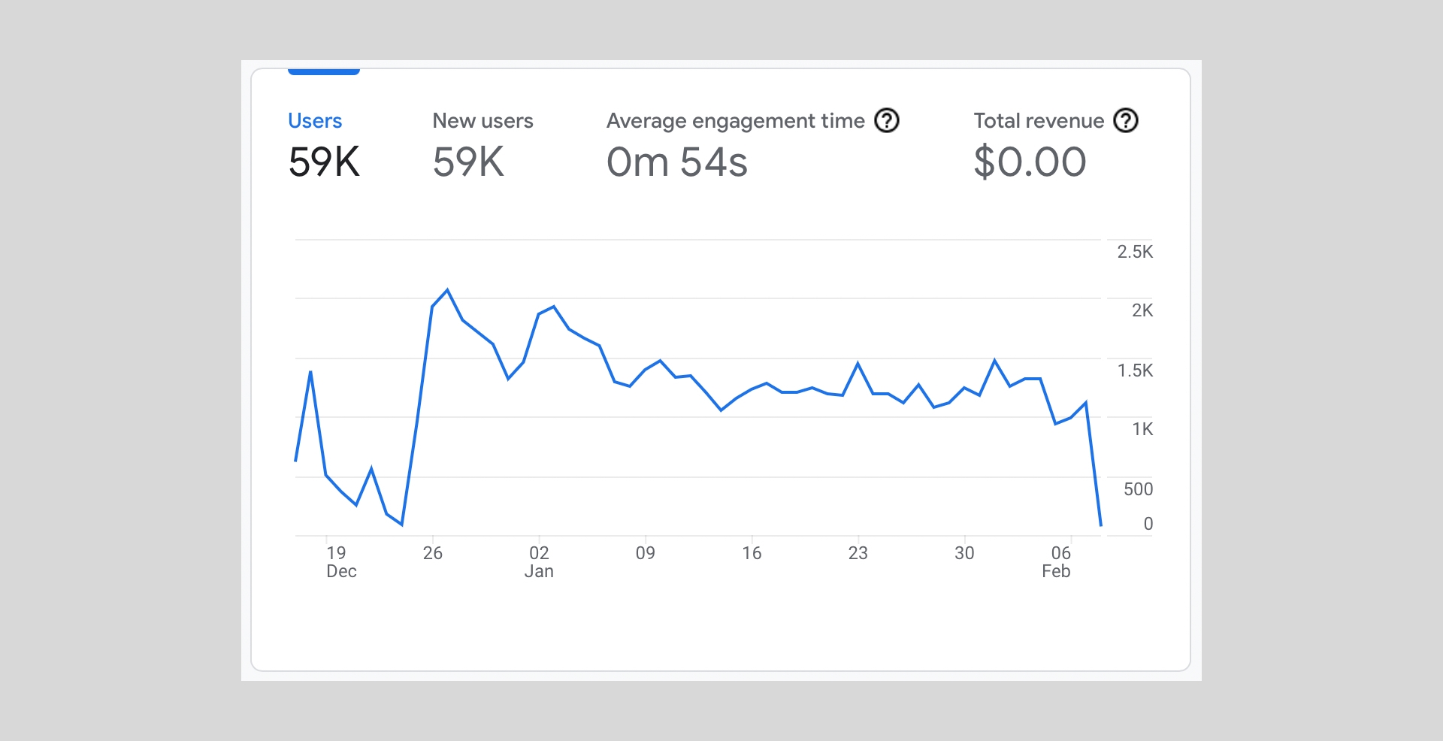The height and width of the screenshot is (741, 1443).
Task: Select the Users metric tab
Action: click(x=315, y=121)
